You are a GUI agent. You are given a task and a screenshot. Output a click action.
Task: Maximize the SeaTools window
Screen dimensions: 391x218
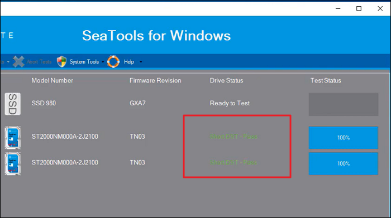(x=359, y=8)
